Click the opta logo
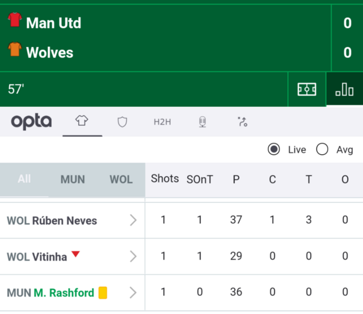Image resolution: width=363 pixels, height=314 pixels. coord(31,121)
